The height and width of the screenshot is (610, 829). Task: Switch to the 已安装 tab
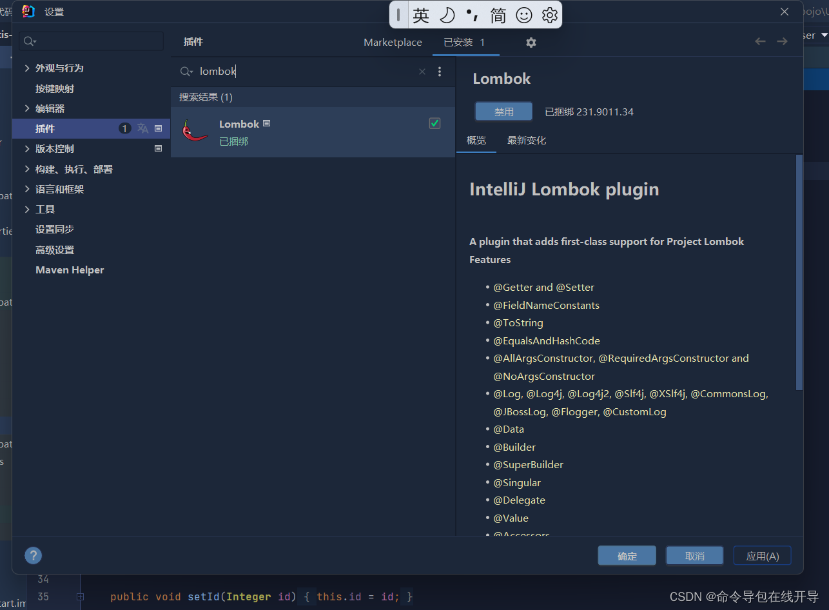464,42
